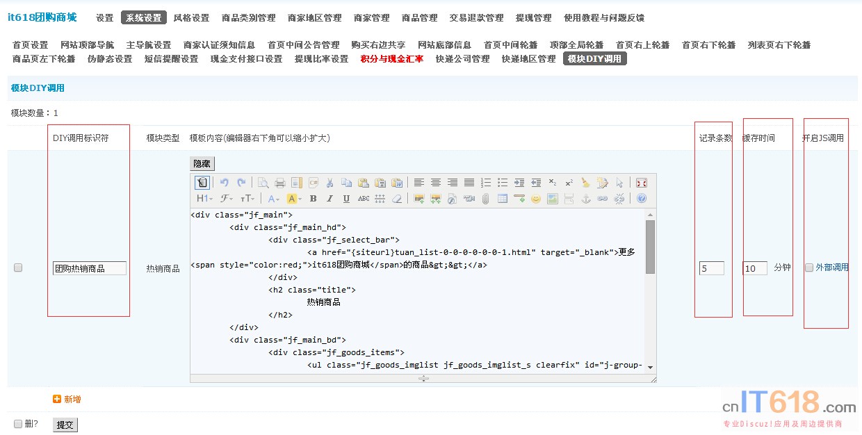
Task: Enable the 外部调用 checkbox
Action: point(809,268)
